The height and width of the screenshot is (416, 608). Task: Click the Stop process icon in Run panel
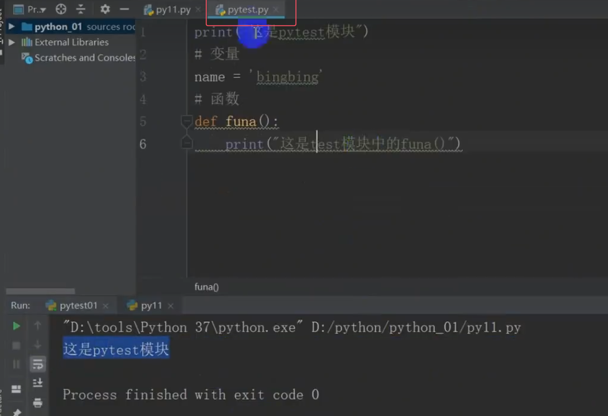click(16, 345)
